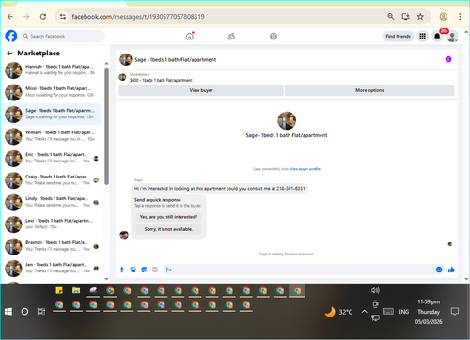Show hidden system tray icons
Screen dimensions: 470x340
[364, 312]
